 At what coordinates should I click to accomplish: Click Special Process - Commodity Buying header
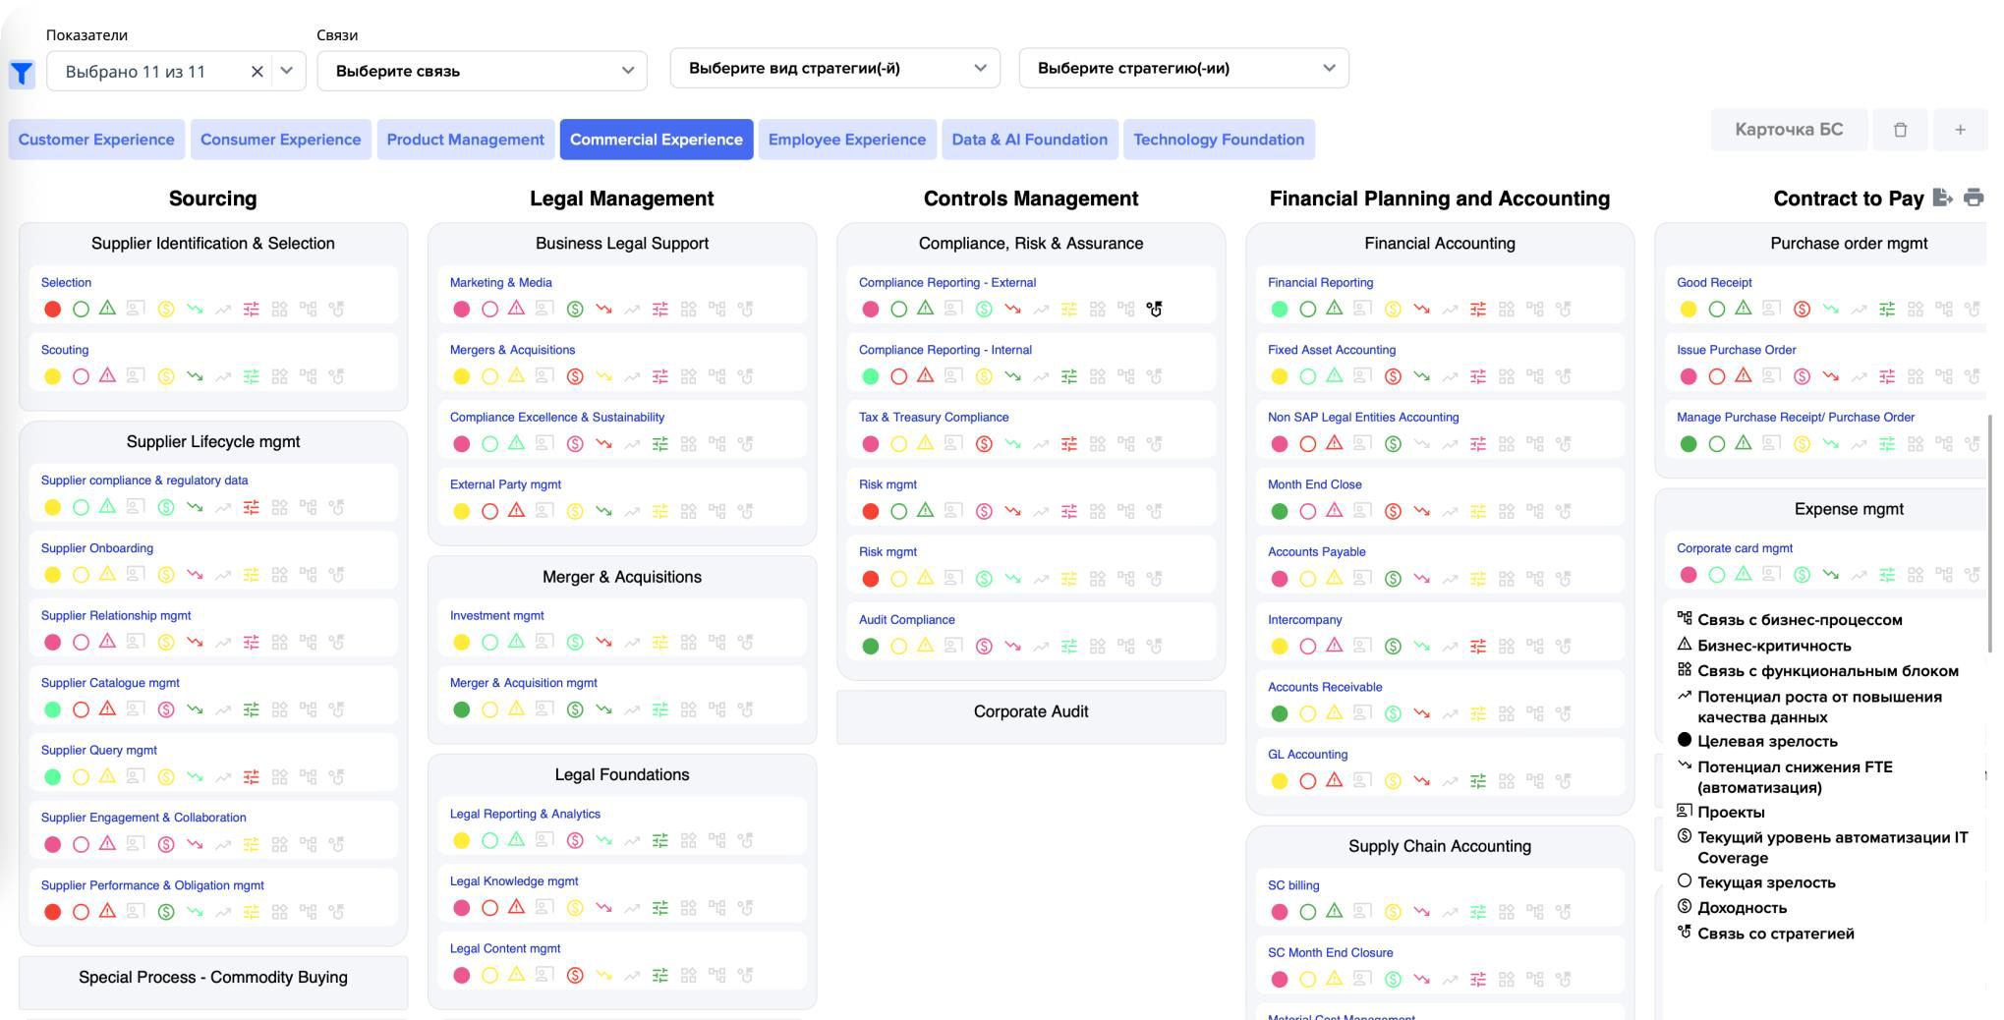pyautogui.click(x=213, y=978)
